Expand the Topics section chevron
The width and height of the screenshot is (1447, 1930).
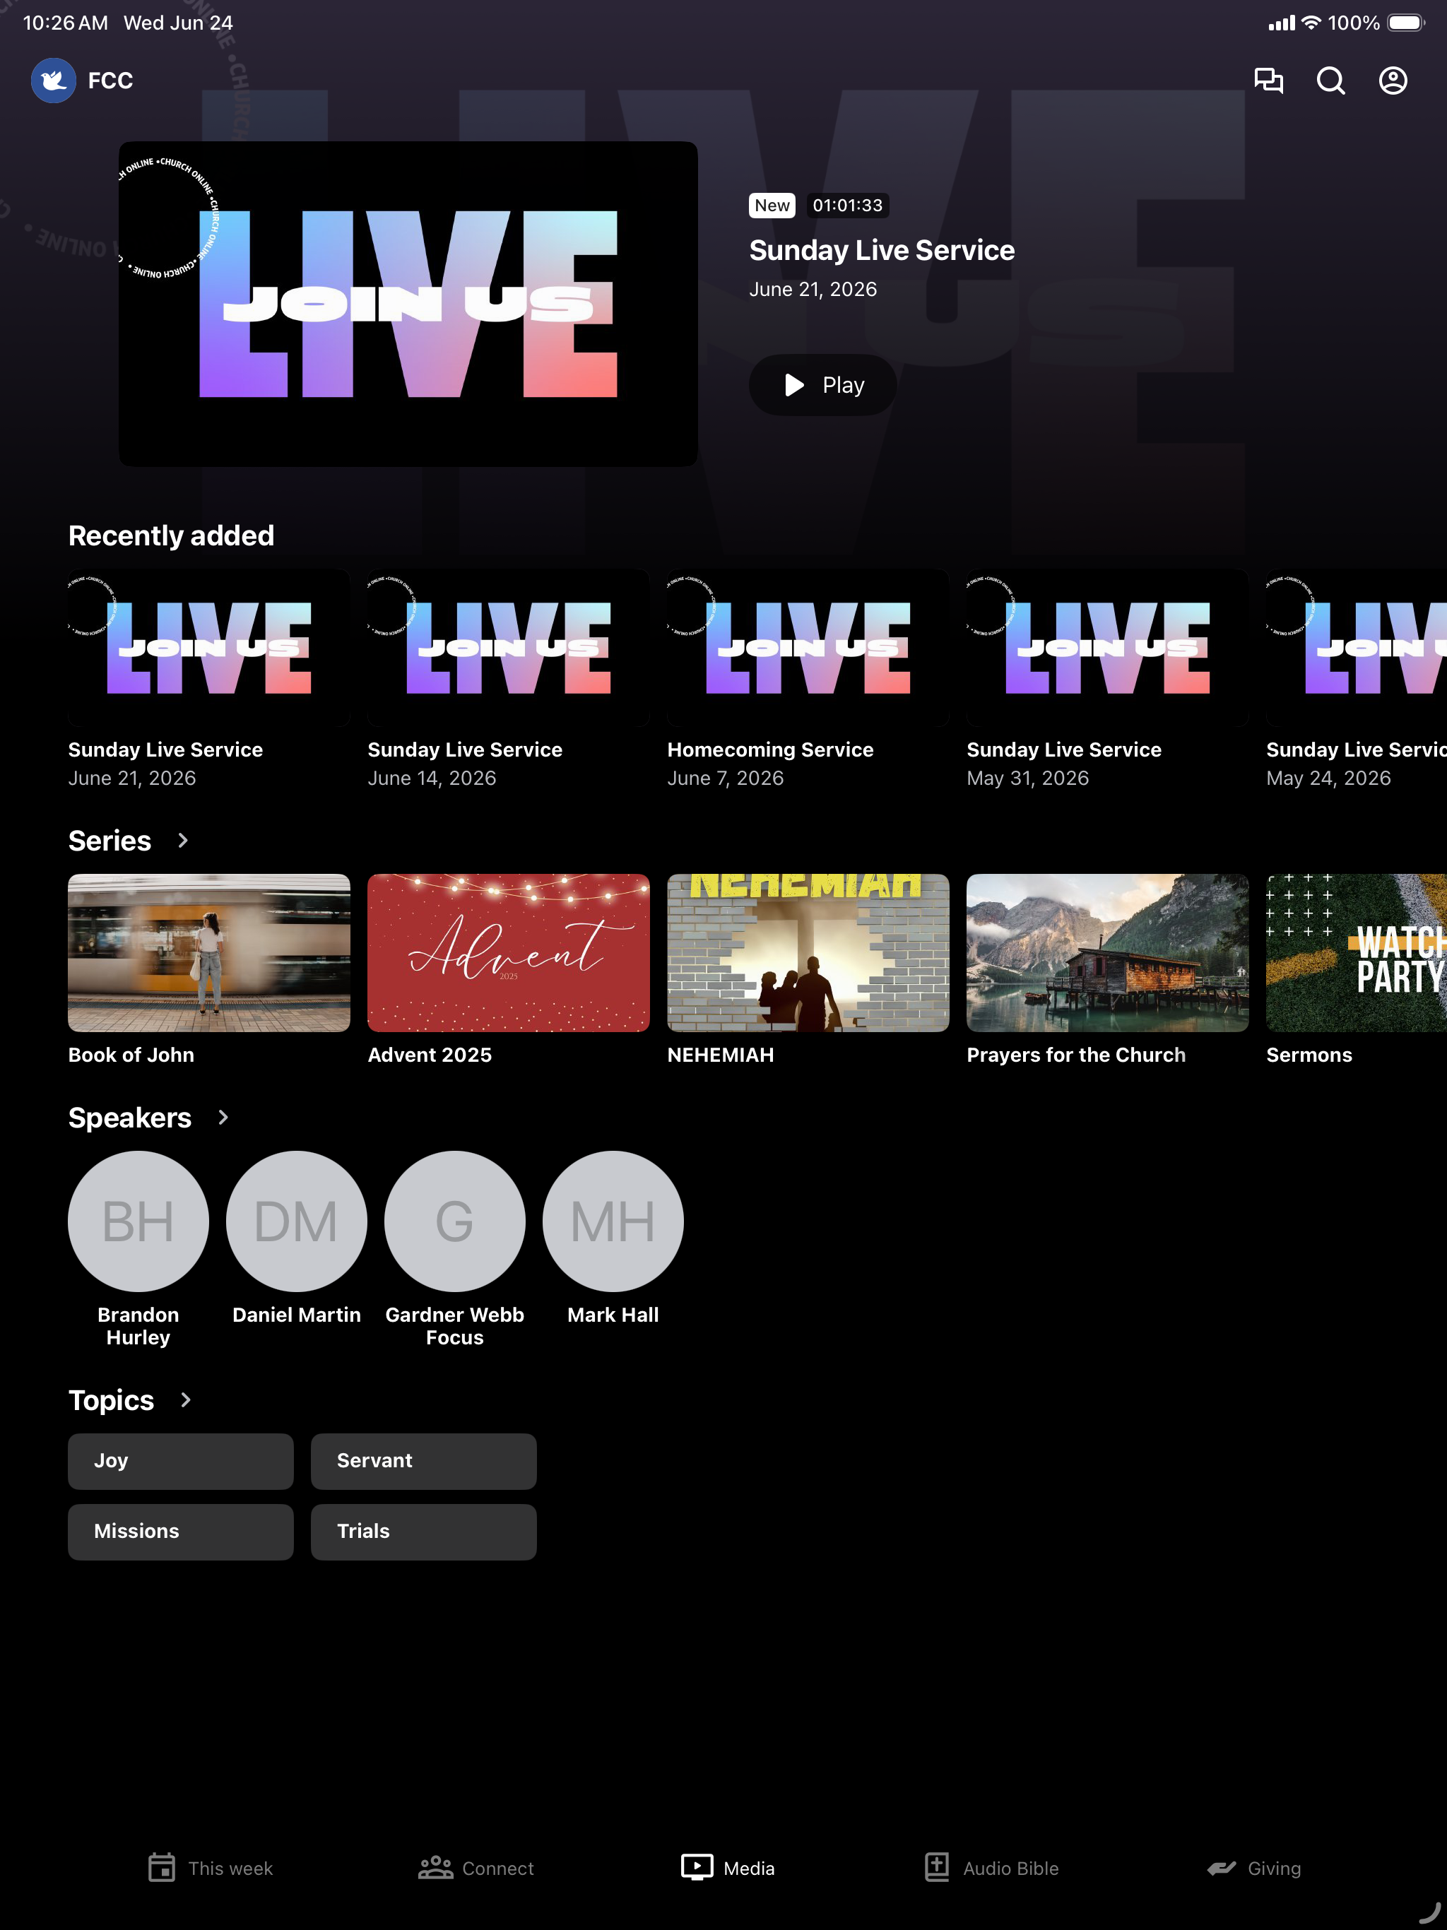click(x=185, y=1399)
